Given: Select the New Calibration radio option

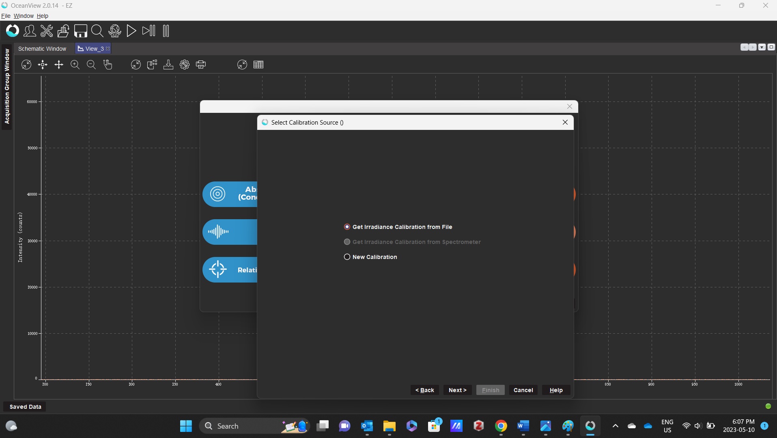Looking at the screenshot, I should (x=347, y=257).
